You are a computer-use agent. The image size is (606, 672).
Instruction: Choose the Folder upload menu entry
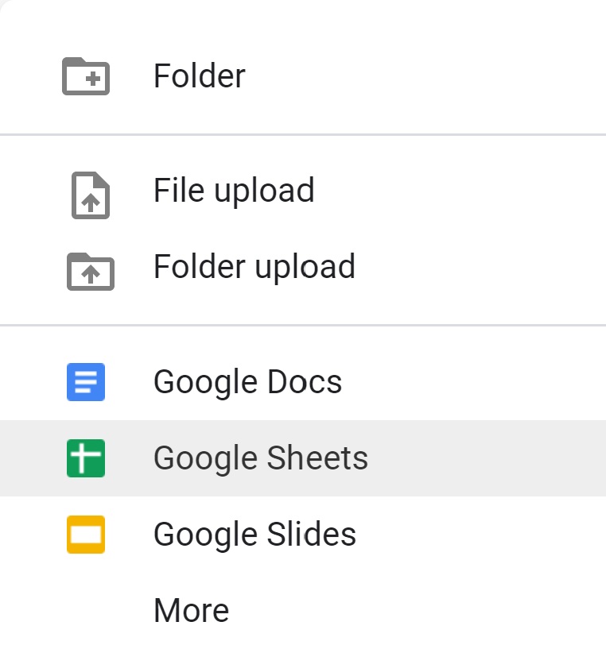tap(302, 267)
